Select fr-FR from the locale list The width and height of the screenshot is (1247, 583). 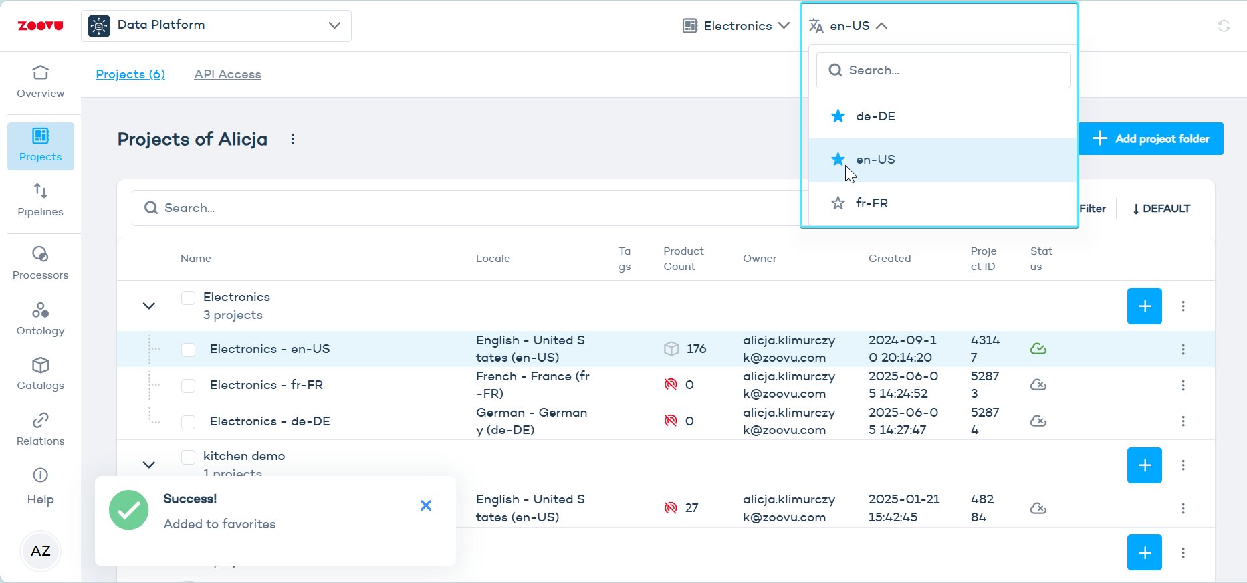tap(872, 203)
